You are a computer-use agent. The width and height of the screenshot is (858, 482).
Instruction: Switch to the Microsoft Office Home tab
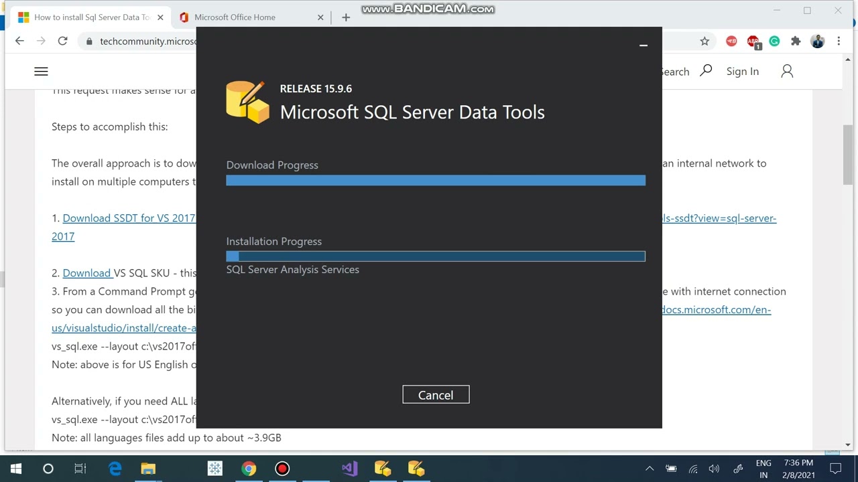tap(249, 17)
